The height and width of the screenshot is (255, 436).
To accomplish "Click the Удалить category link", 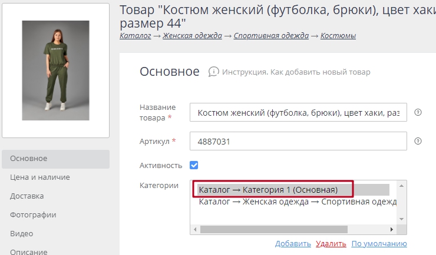I will (331, 244).
